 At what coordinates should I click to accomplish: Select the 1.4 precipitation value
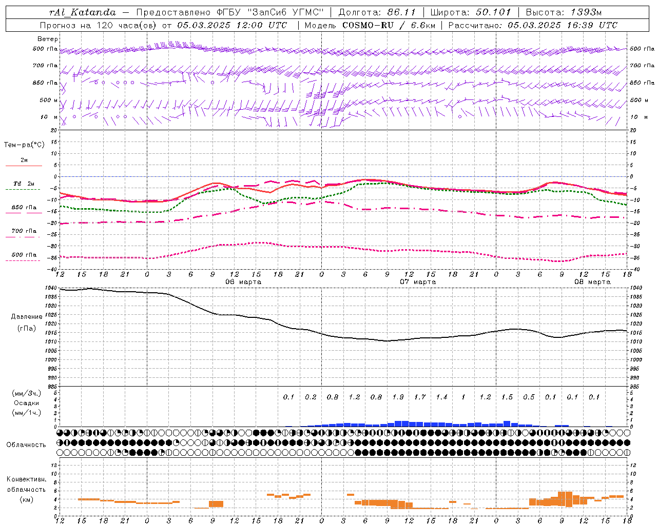tap(441, 397)
